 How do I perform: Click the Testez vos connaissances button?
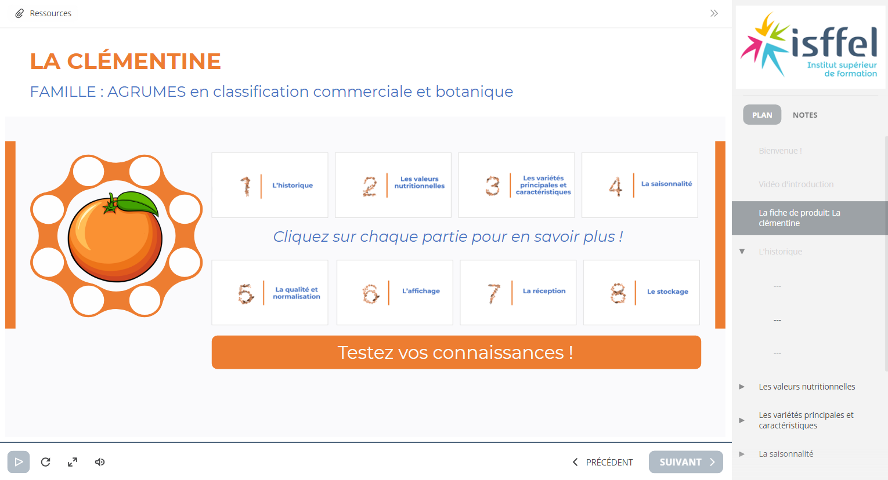point(456,352)
